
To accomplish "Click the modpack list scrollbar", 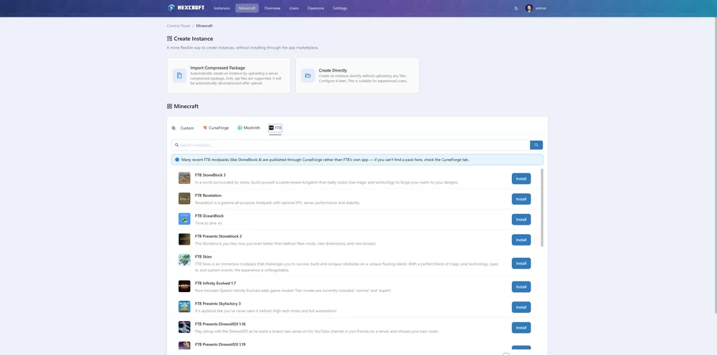I will [542, 208].
